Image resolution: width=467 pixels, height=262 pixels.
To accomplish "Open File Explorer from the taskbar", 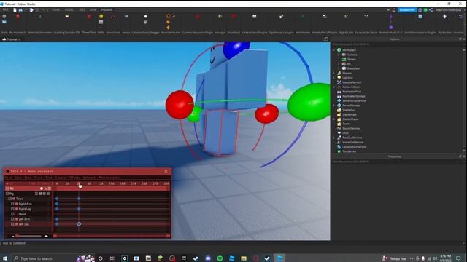I will click(x=244, y=258).
